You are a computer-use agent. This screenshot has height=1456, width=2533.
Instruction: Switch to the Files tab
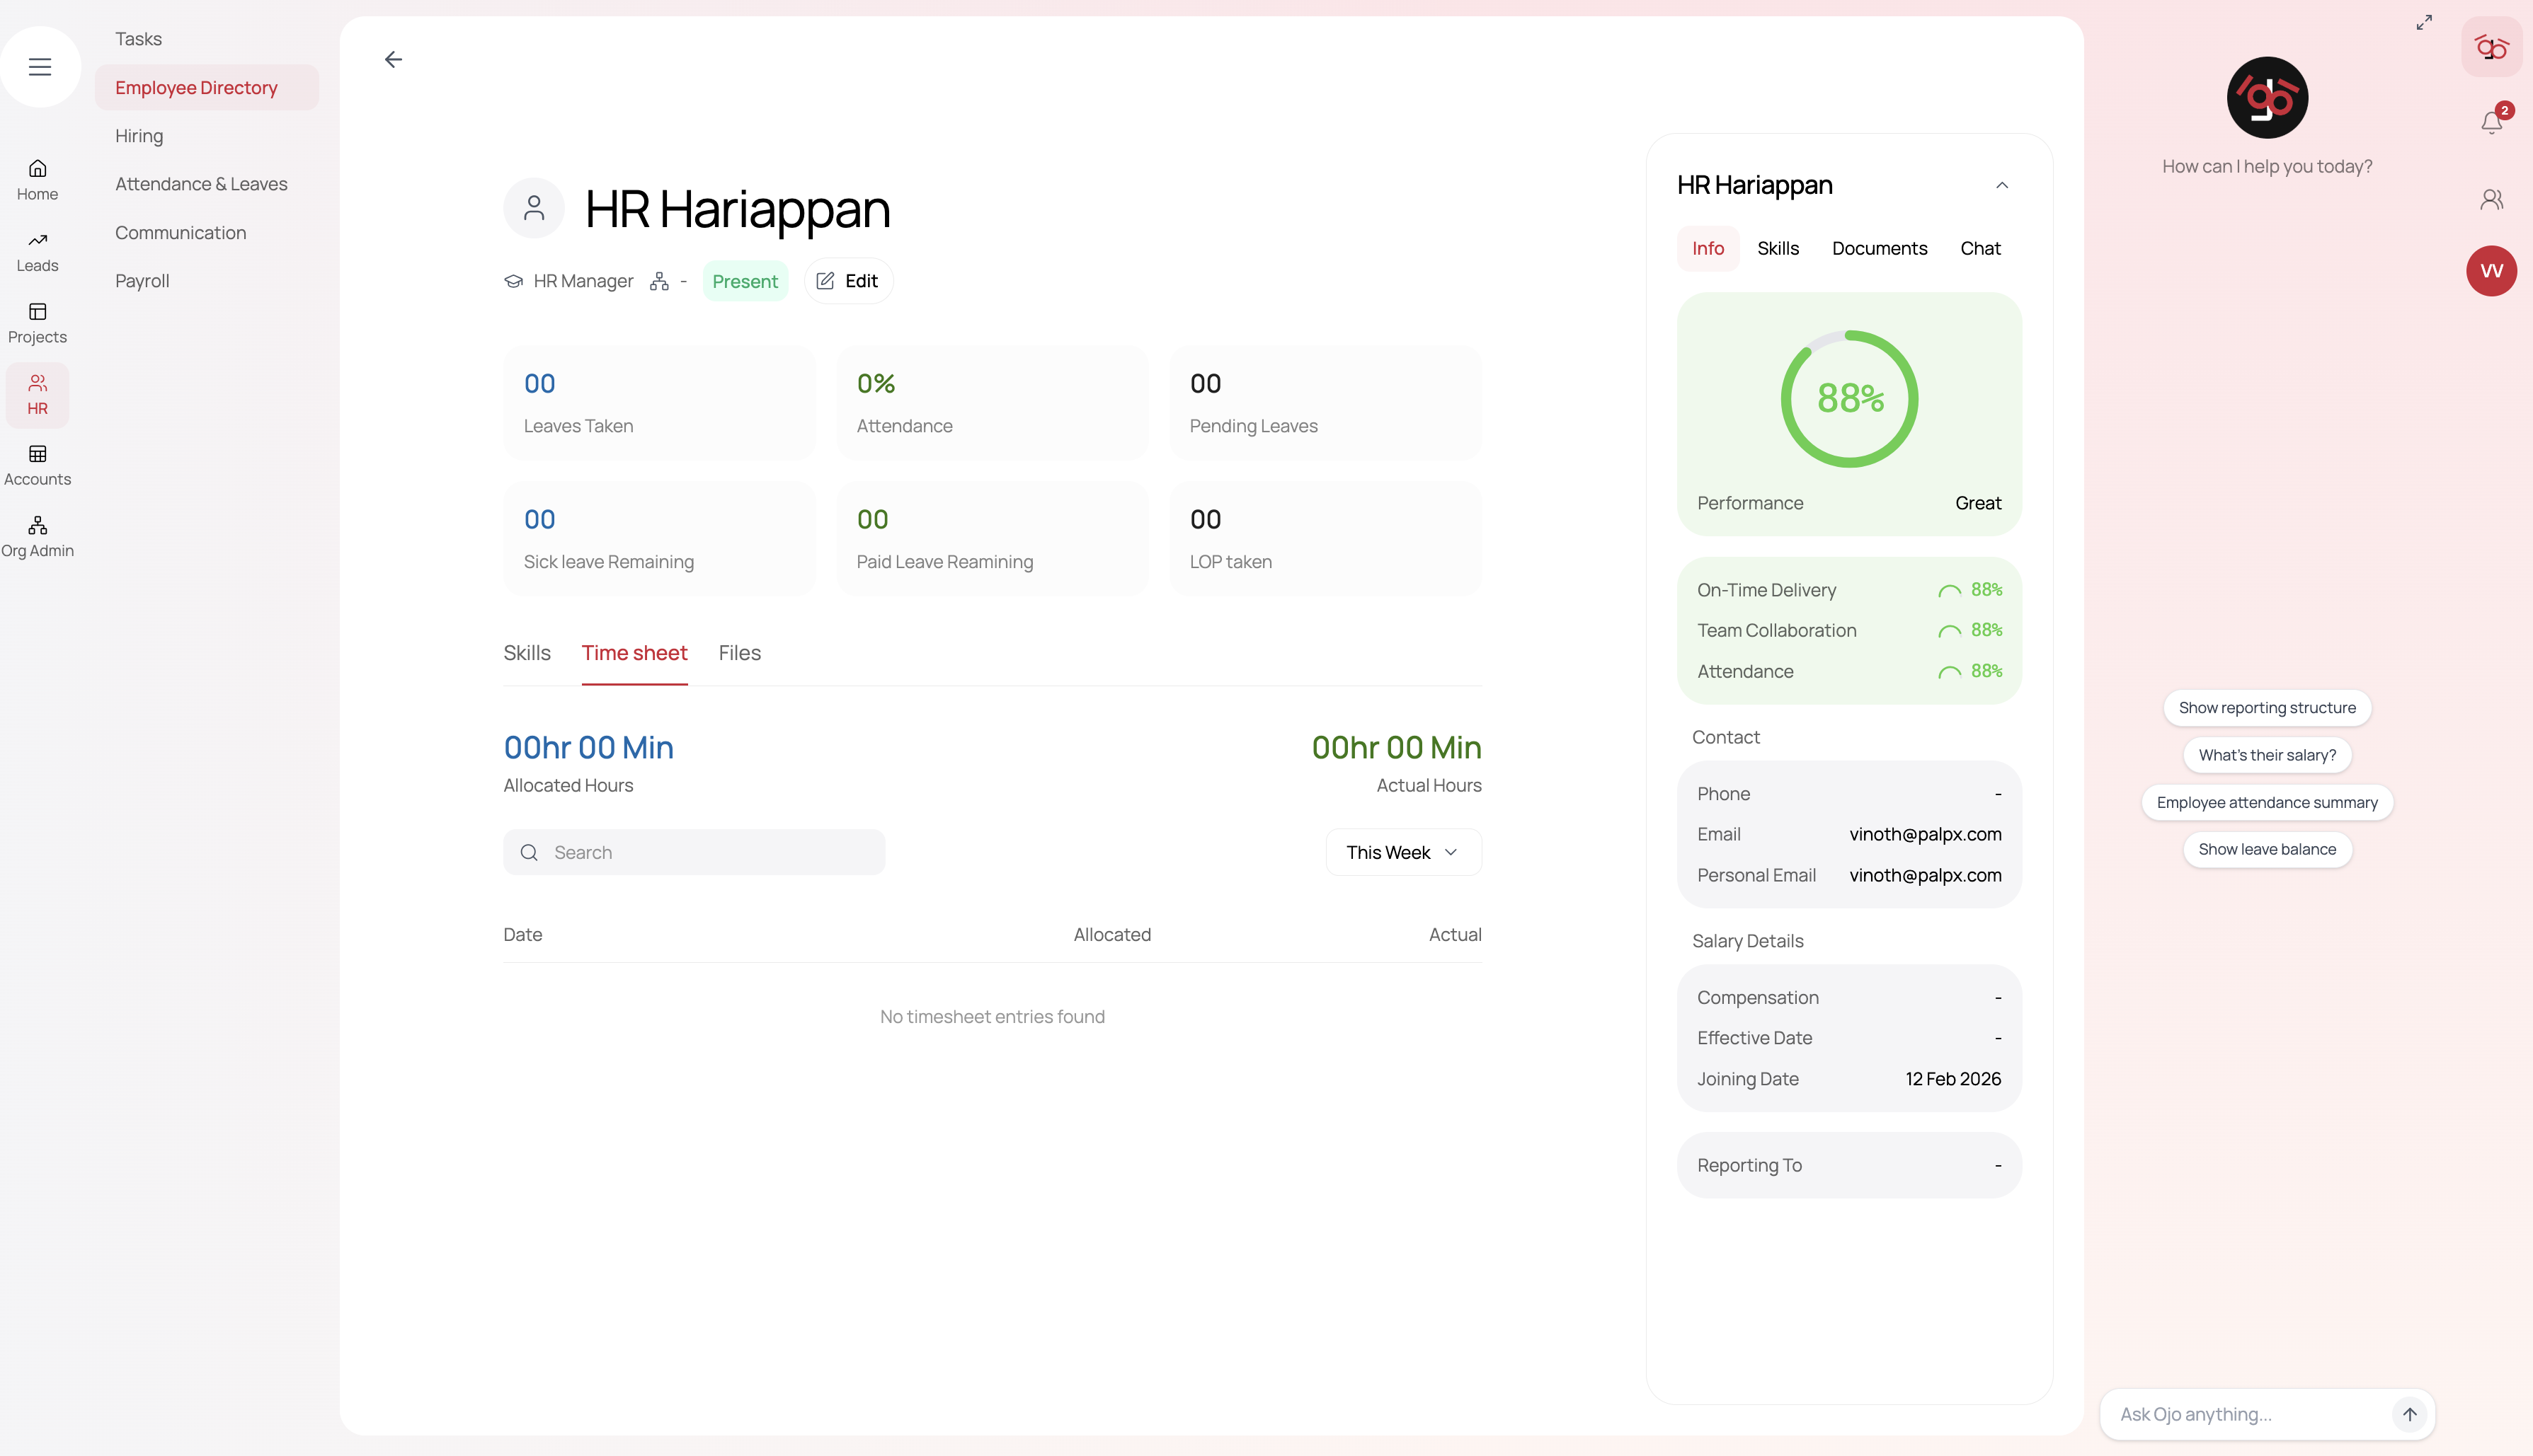coord(739,653)
